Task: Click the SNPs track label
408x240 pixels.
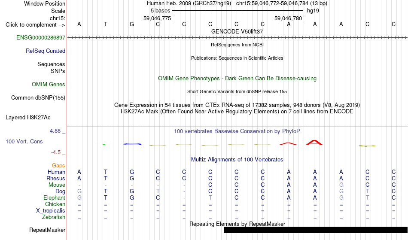Action: [58, 71]
